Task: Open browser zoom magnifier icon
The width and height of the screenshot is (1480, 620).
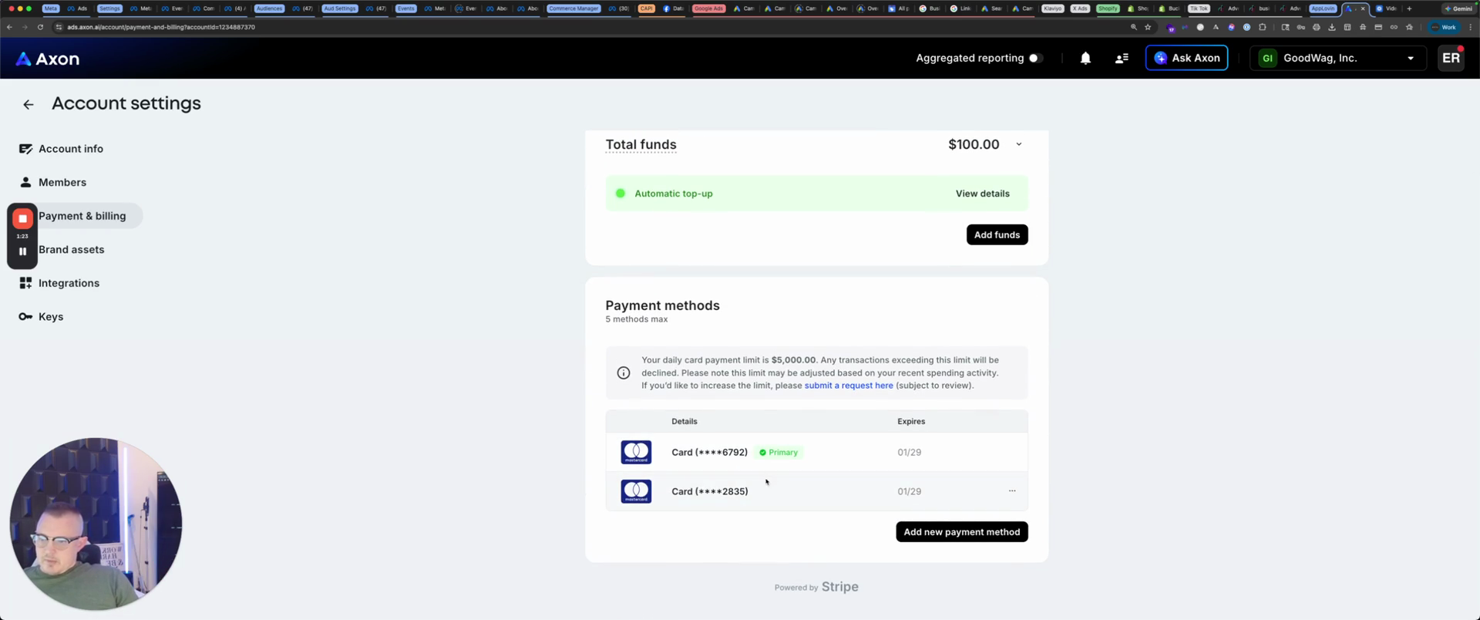Action: pos(1133,27)
